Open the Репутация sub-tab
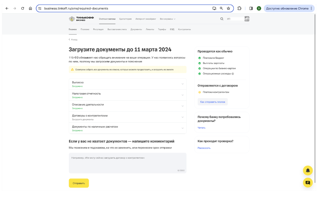 (x=98, y=29)
